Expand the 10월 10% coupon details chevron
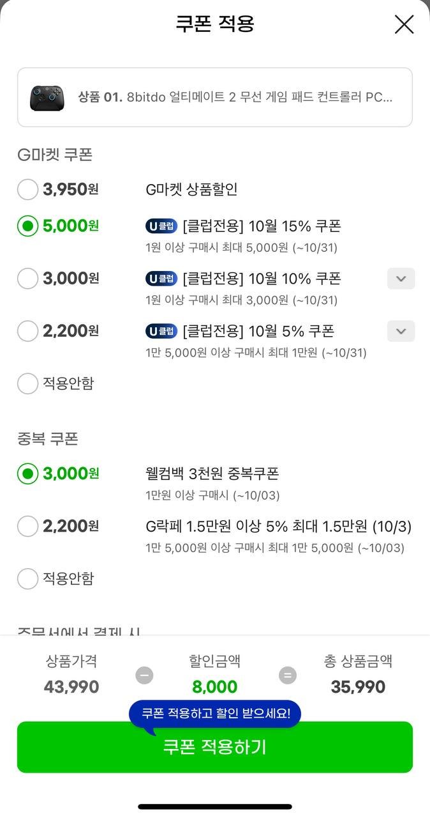The image size is (430, 818). pos(401,279)
